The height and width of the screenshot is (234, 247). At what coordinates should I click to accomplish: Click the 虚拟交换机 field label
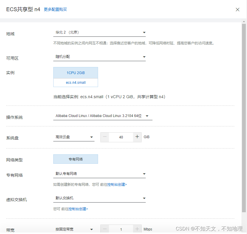(x=16, y=200)
